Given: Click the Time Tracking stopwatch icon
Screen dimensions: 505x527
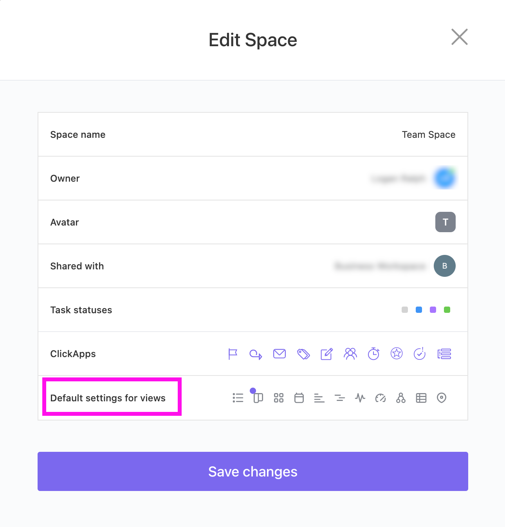Looking at the screenshot, I should [x=373, y=354].
